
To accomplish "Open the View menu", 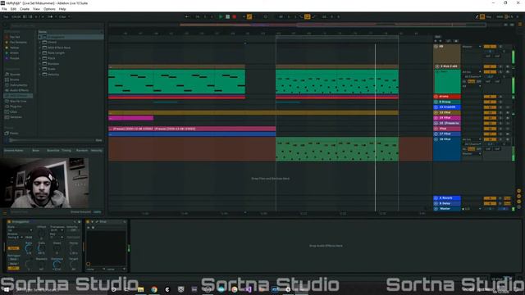I will 36,9.
